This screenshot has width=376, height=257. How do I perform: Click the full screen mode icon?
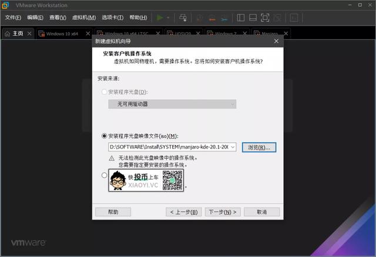[x=265, y=18]
